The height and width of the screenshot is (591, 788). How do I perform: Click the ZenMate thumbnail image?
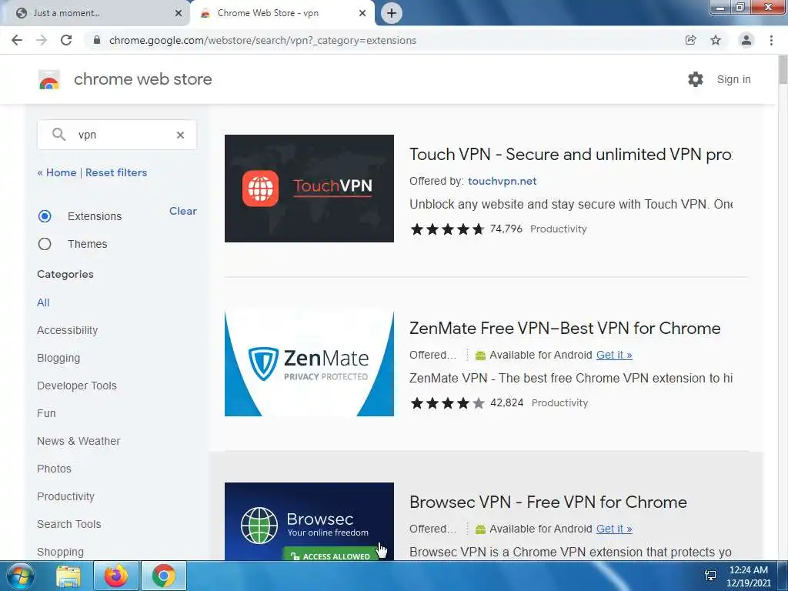[309, 364]
